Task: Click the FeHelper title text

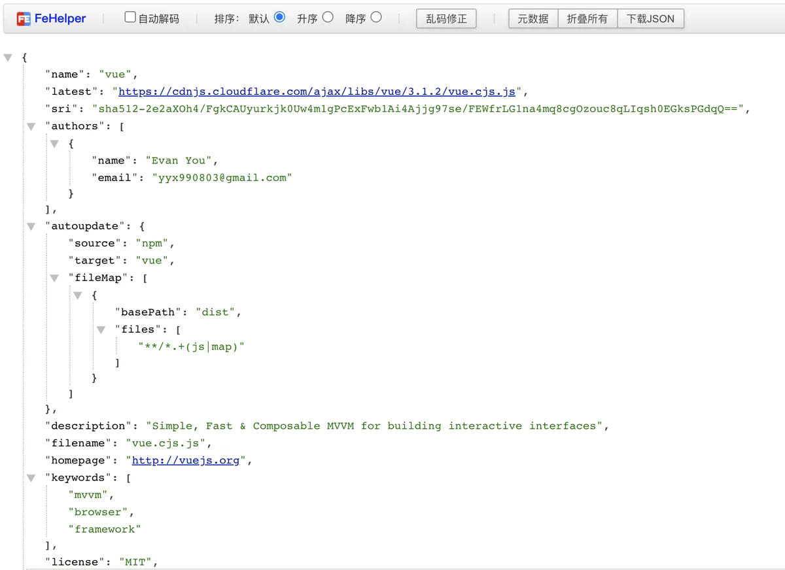Action: pyautogui.click(x=60, y=19)
